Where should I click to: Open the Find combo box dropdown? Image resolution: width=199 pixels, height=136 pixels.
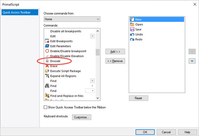(x=93, y=91)
